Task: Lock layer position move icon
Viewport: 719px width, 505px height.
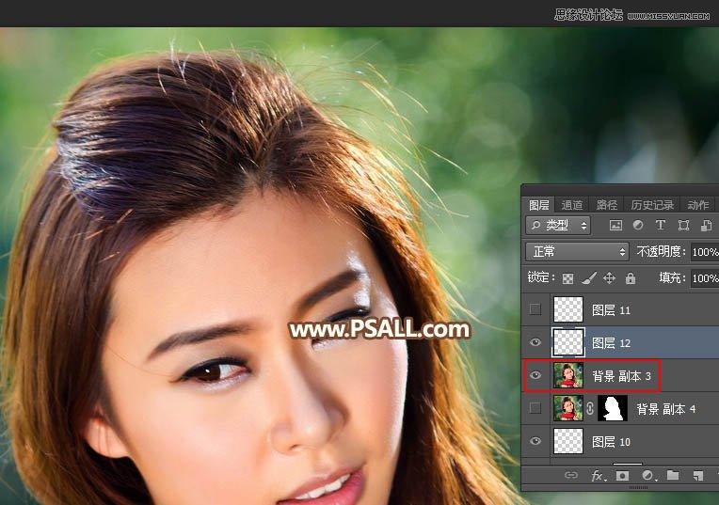Action: coord(610,278)
